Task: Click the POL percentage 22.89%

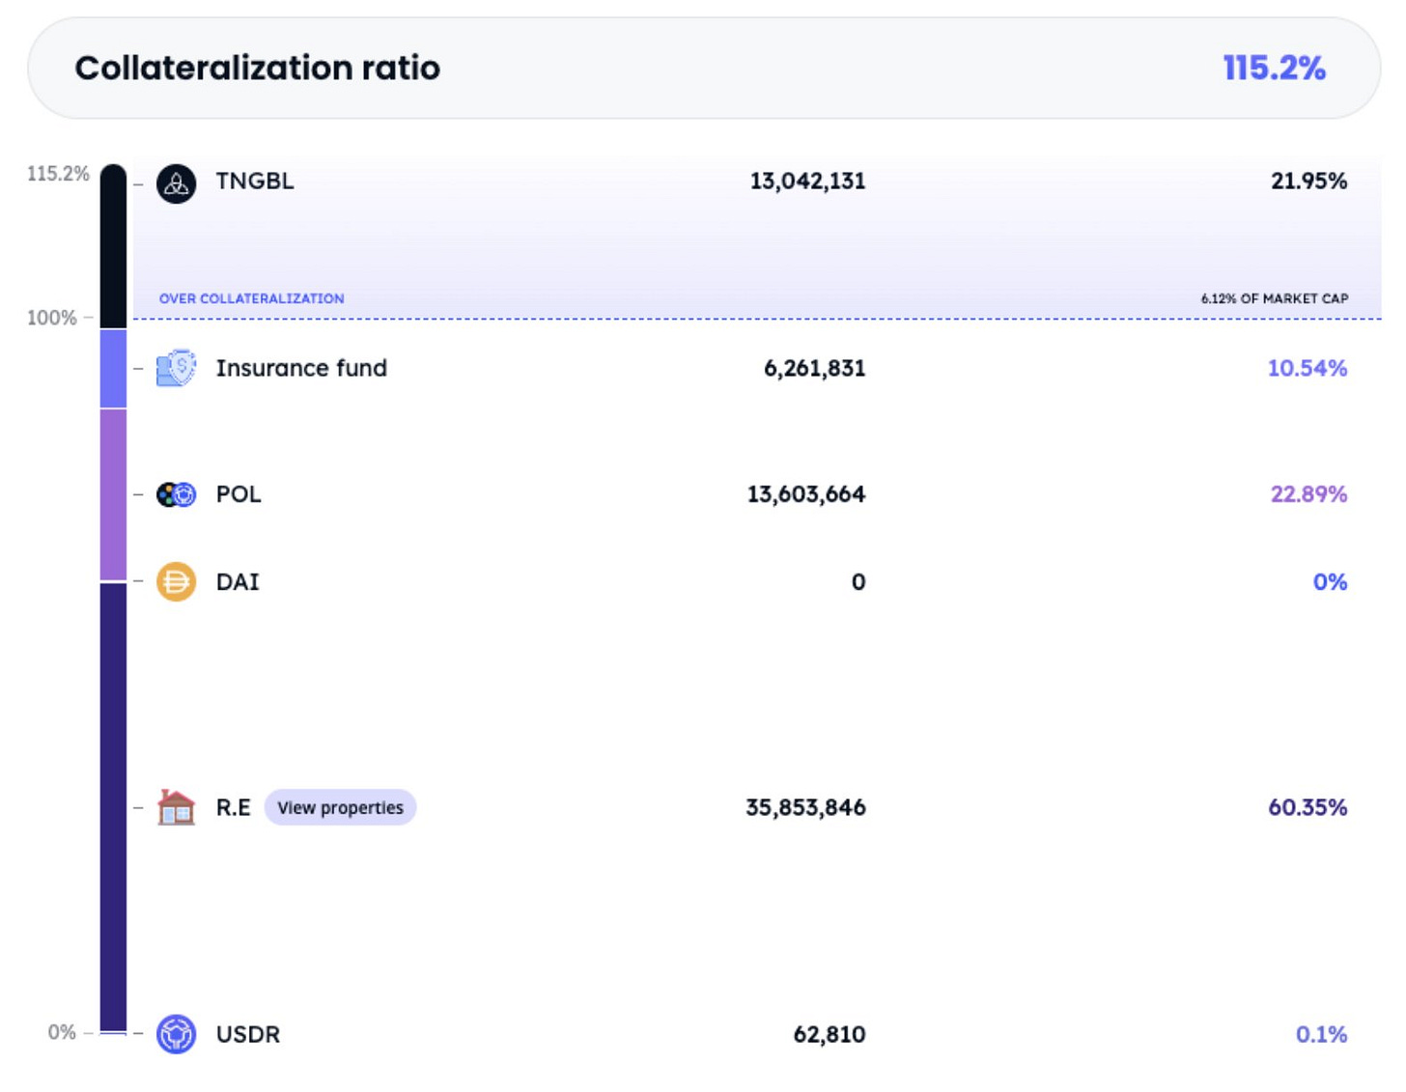Action: pyautogui.click(x=1308, y=494)
